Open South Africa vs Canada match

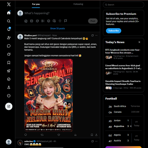pyautogui.click(x=123, y=109)
